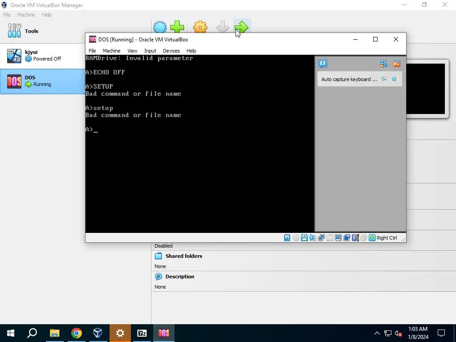Open the DOS window Devices menu

(x=171, y=51)
